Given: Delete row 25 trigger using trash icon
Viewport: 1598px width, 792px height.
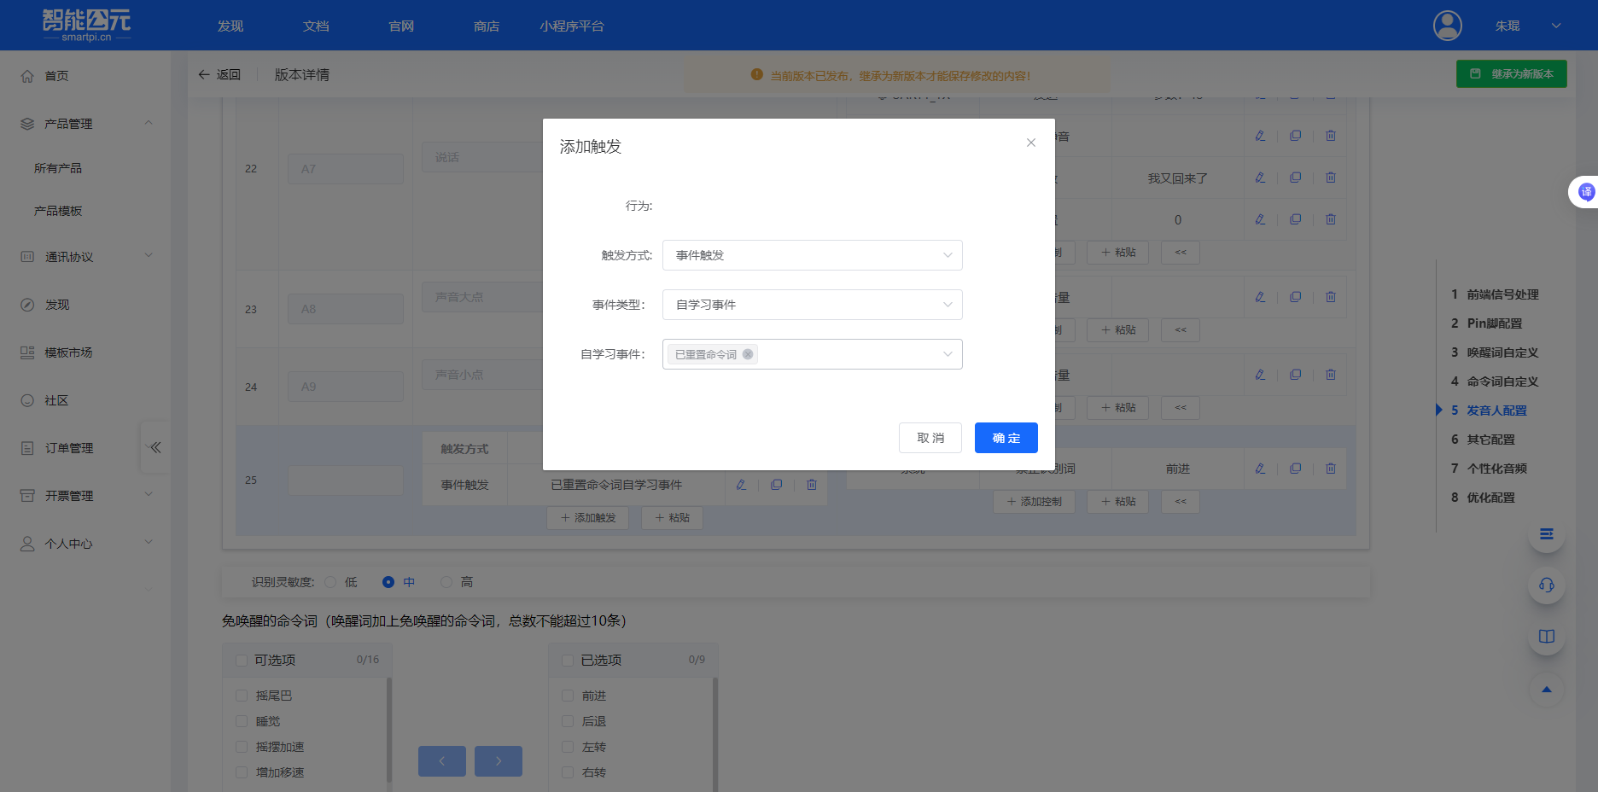Looking at the screenshot, I should tap(811, 484).
